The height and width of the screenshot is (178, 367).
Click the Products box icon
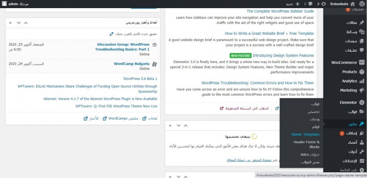point(362,72)
